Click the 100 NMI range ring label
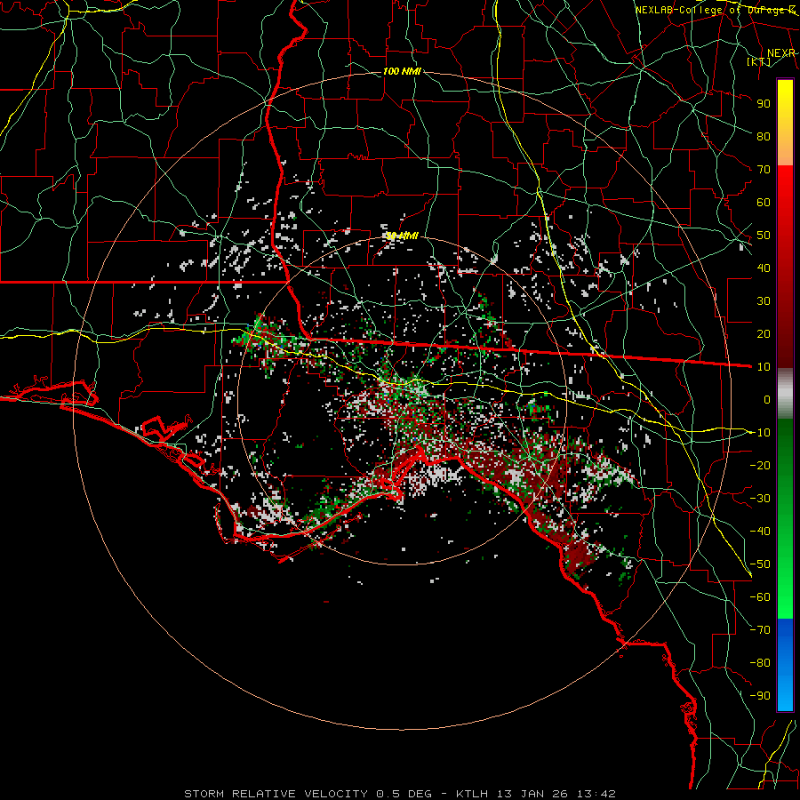 (x=402, y=71)
